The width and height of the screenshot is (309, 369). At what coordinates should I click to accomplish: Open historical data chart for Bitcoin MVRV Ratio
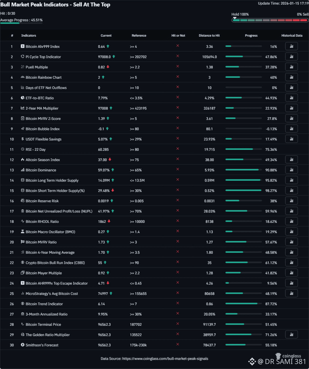pyautogui.click(x=291, y=242)
